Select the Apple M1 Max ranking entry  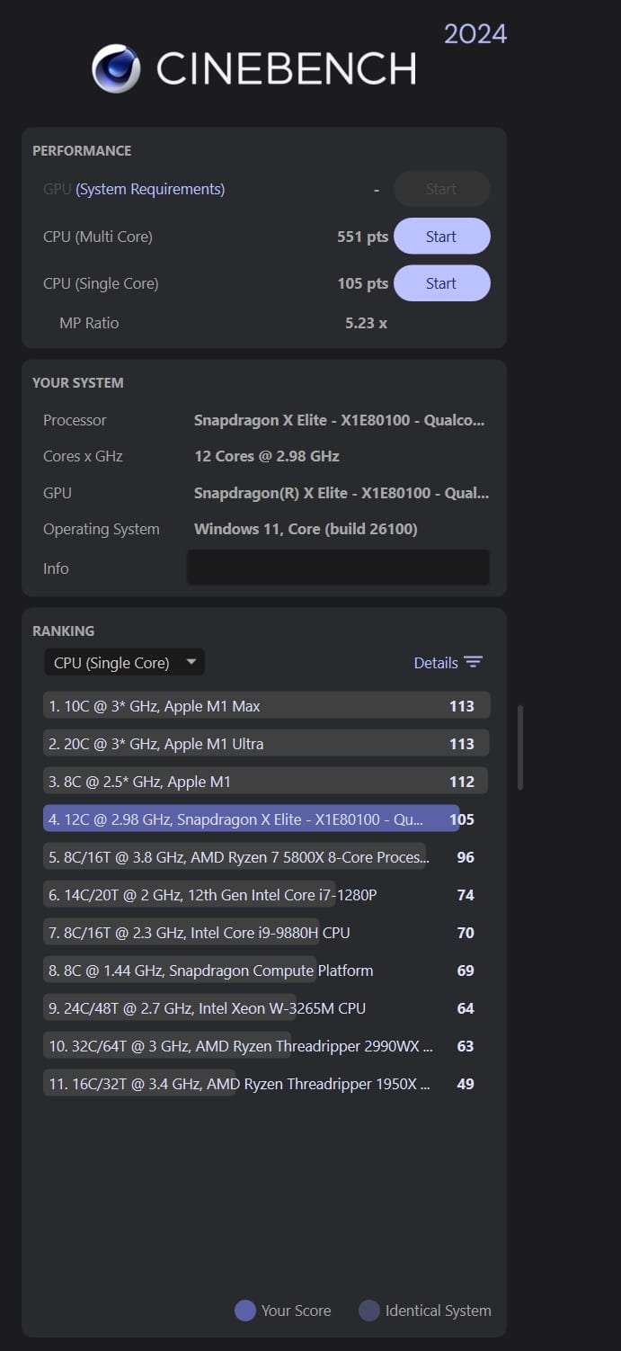point(266,706)
